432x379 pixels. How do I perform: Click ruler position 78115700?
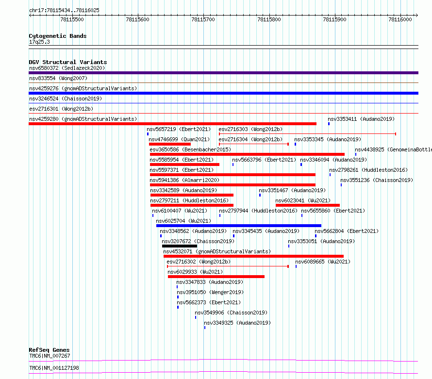tap(203, 19)
